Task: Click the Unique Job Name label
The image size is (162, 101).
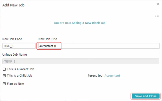Action: click(14, 55)
